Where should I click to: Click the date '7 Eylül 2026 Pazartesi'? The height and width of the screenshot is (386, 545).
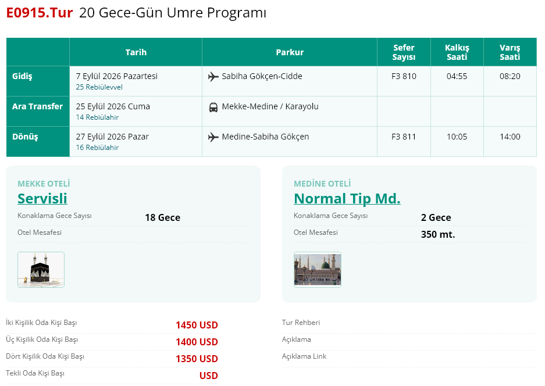tap(117, 76)
